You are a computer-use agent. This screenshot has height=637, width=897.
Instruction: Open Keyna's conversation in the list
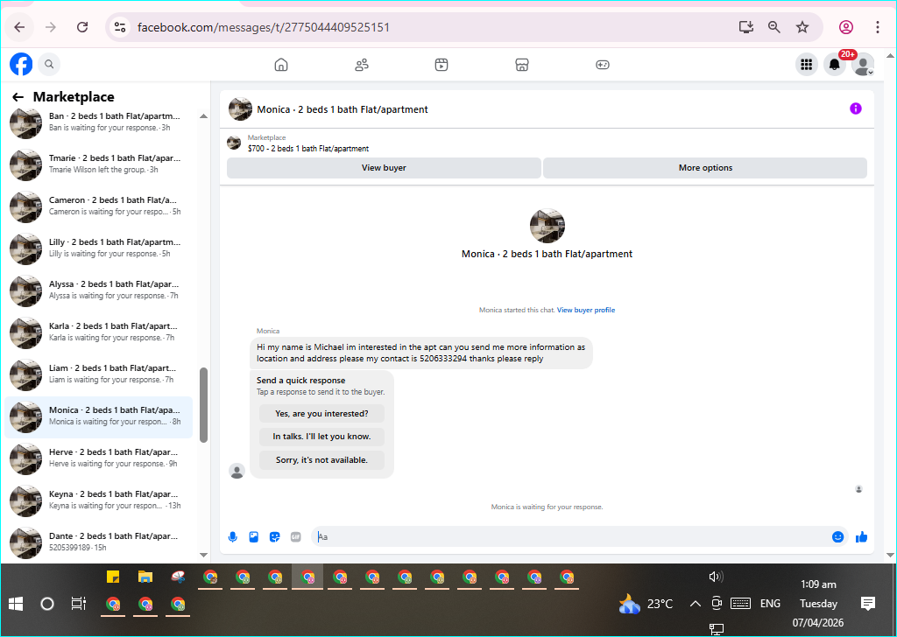click(x=98, y=500)
